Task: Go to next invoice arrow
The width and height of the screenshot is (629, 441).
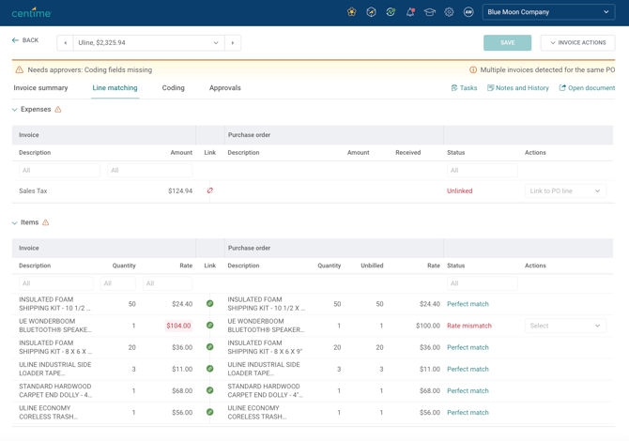Action: pos(233,42)
